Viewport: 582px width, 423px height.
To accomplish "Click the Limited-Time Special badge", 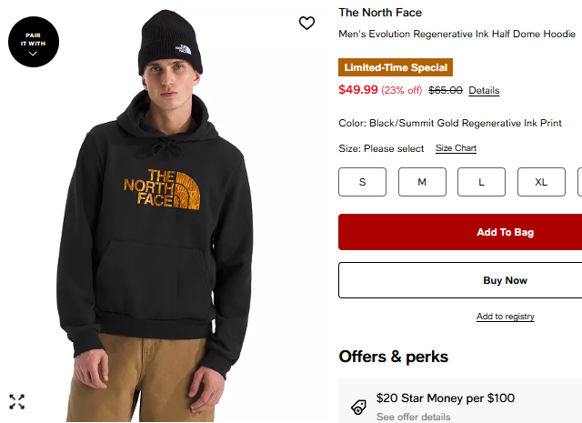I will coord(396,67).
